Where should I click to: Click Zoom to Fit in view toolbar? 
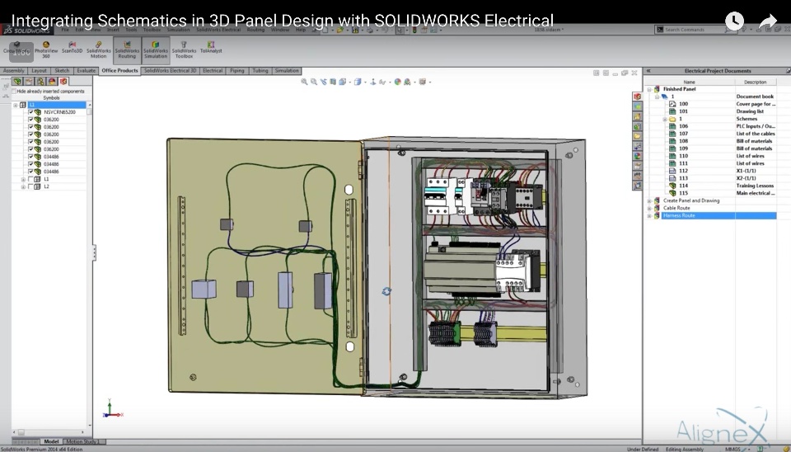click(304, 82)
